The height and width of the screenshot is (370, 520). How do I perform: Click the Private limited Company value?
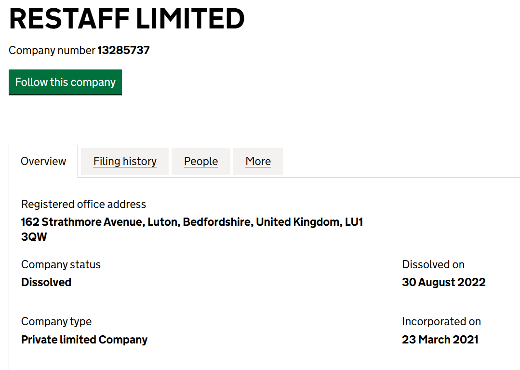[84, 340]
